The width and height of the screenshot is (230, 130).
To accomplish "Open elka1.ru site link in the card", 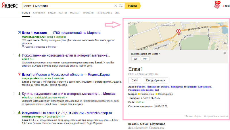I will tap(140, 102).
